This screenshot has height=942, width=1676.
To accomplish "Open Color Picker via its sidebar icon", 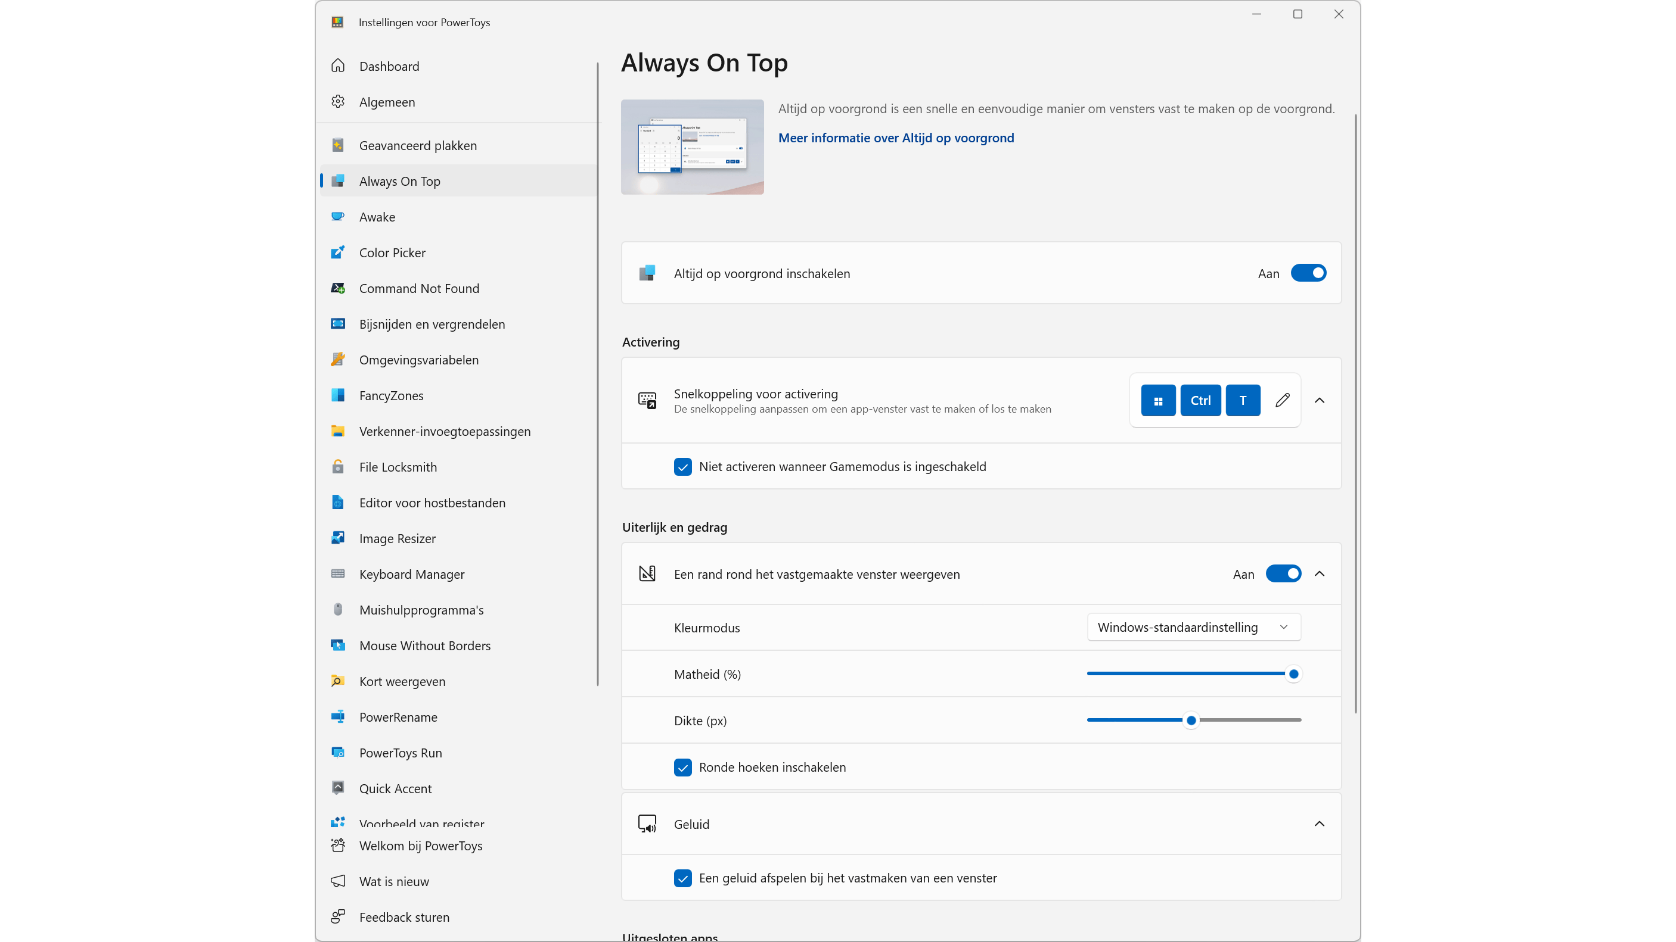I will (338, 252).
